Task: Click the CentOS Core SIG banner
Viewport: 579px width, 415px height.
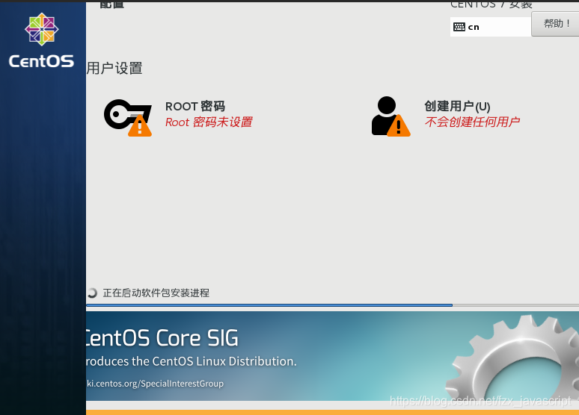Action: [332, 356]
